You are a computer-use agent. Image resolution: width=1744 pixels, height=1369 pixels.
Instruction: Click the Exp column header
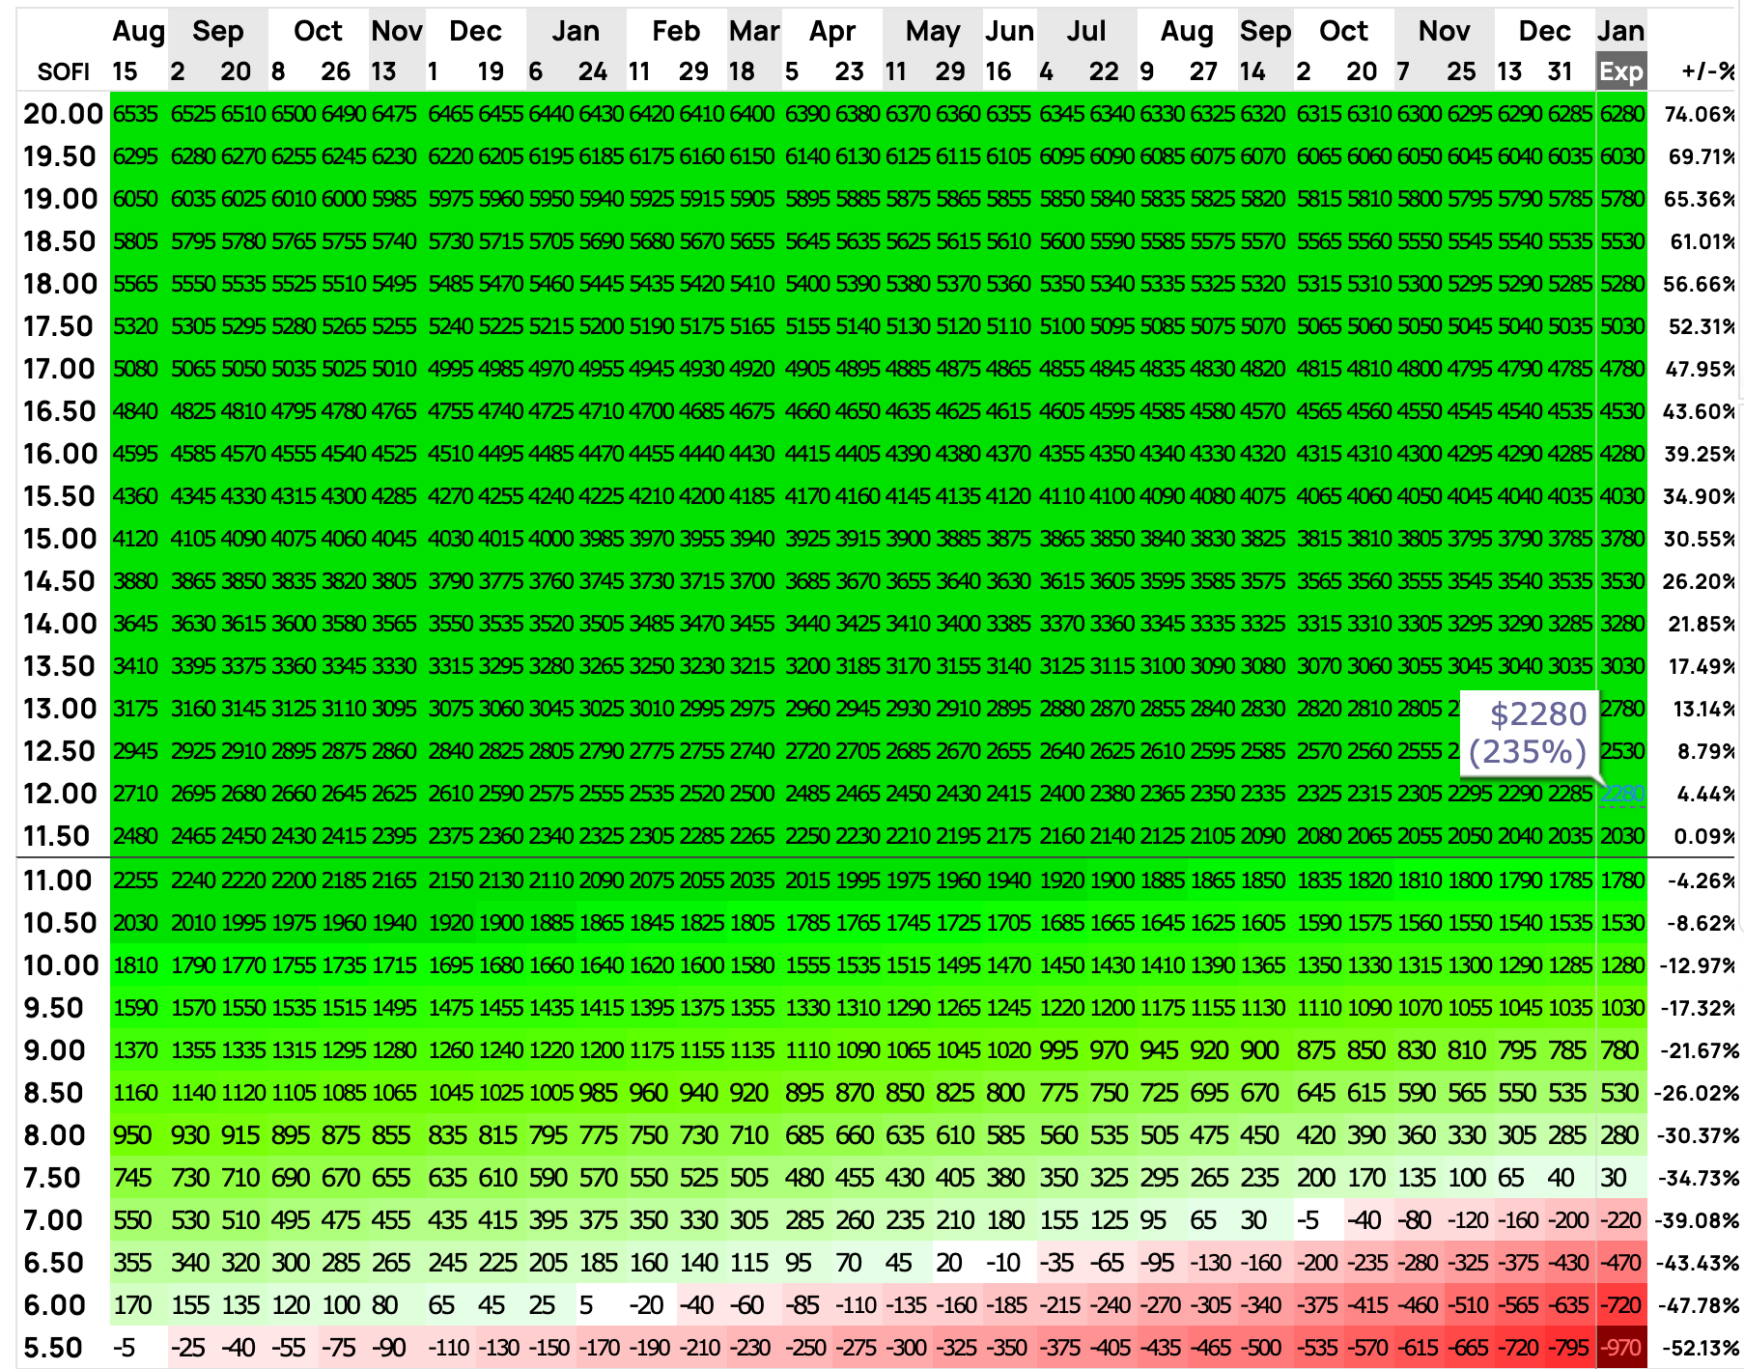coord(1621,71)
